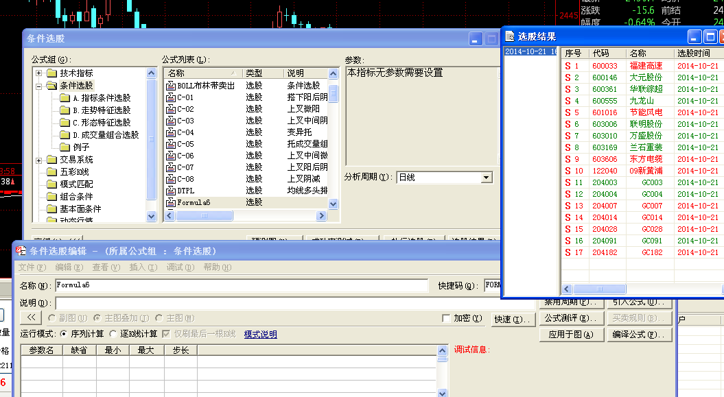Click the 名称(N) input containing Formula6
Viewport: 724px width, 397px height.
242,285
